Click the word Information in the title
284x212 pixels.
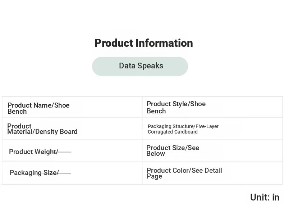164,43
